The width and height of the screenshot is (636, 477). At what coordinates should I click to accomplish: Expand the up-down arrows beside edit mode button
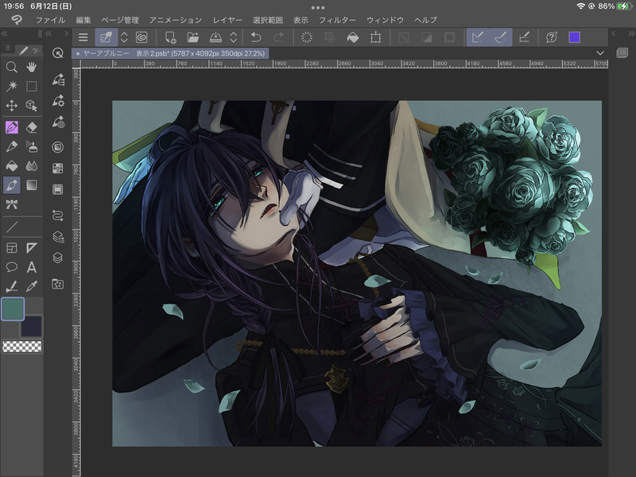point(124,37)
